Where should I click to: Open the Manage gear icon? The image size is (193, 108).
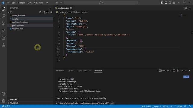pyautogui.click(x=4, y=101)
